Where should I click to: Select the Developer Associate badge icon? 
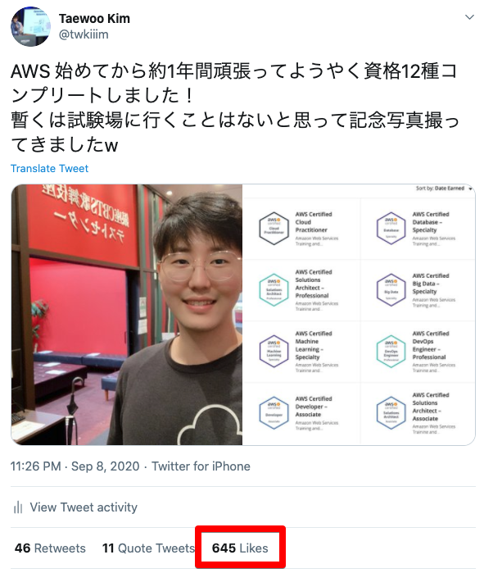pos(274,413)
